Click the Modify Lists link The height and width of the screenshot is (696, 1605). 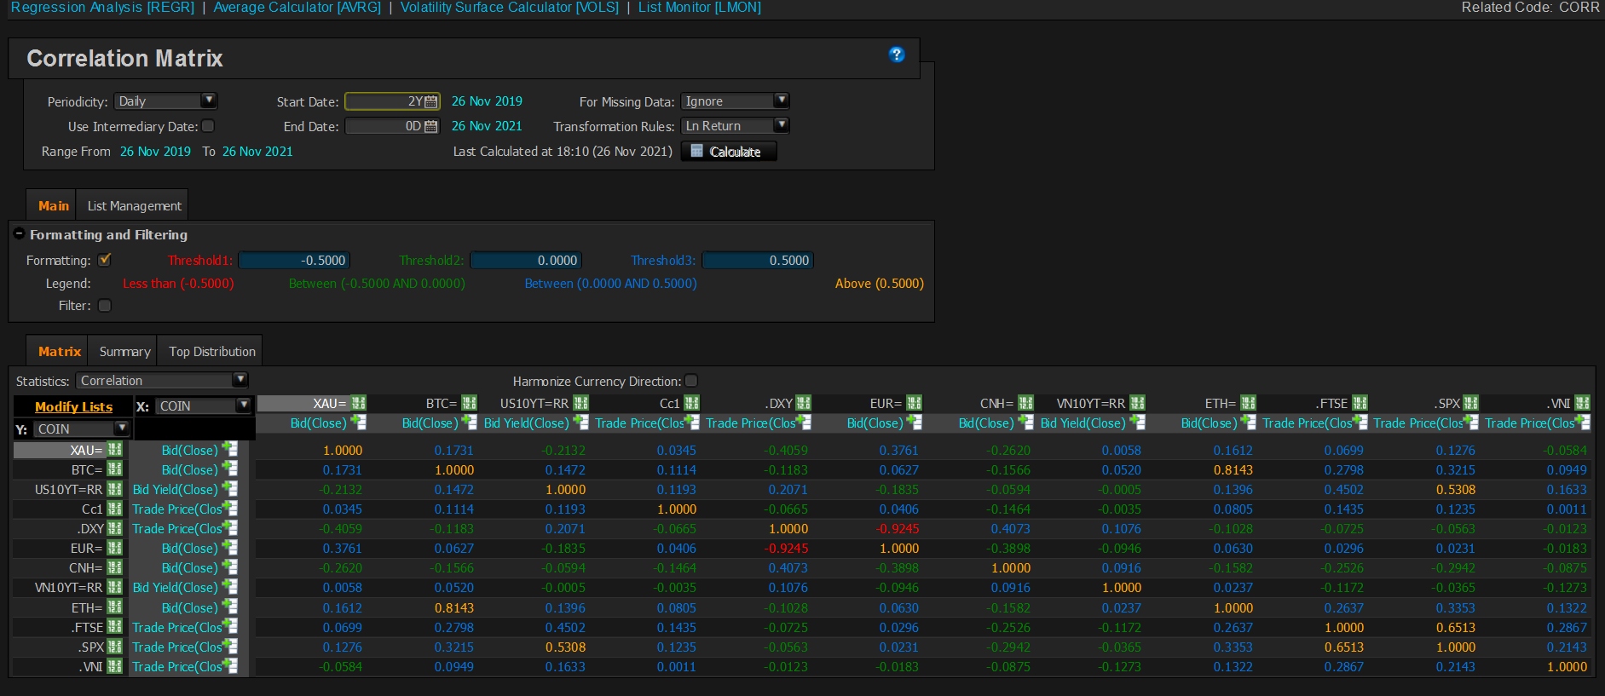pyautogui.click(x=73, y=407)
